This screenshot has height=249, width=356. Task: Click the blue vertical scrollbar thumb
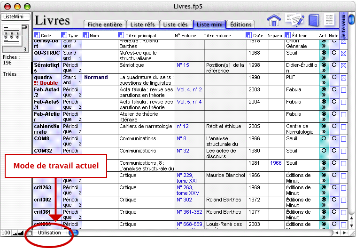pyautogui.click(x=351, y=19)
